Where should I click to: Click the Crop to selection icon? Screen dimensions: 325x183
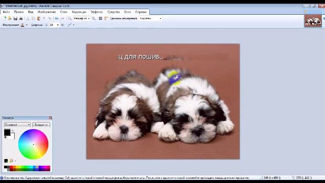[x=44, y=18]
